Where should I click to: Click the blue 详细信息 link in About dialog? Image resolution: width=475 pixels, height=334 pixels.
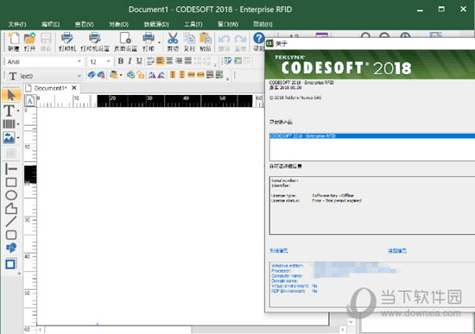(x=397, y=251)
